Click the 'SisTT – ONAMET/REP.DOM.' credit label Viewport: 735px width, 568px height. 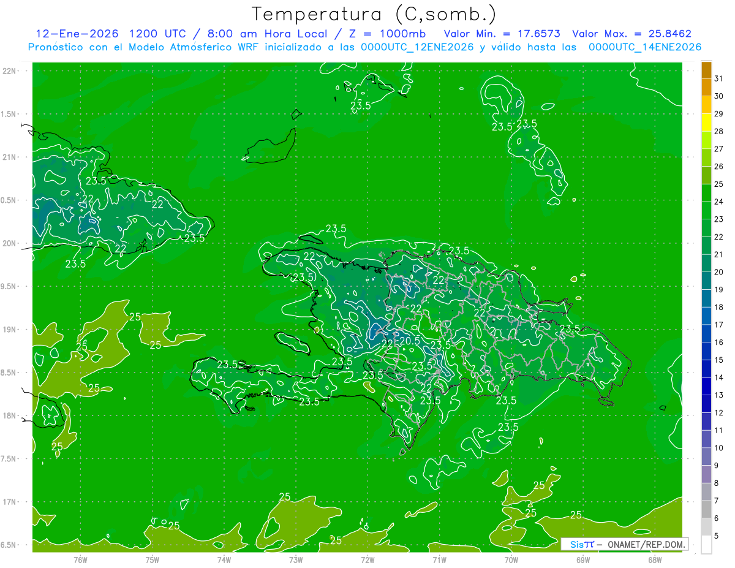pos(624,544)
